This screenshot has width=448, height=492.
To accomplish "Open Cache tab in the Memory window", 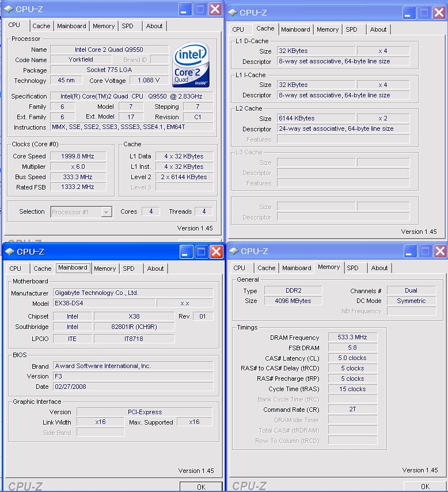I will tap(267, 268).
